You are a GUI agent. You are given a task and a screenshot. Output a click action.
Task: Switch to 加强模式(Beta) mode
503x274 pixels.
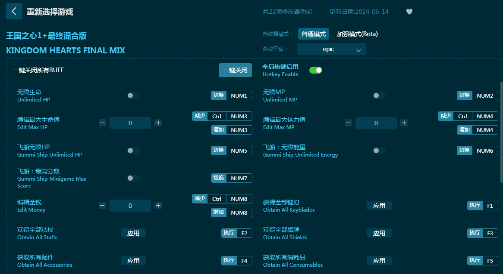coord(357,34)
